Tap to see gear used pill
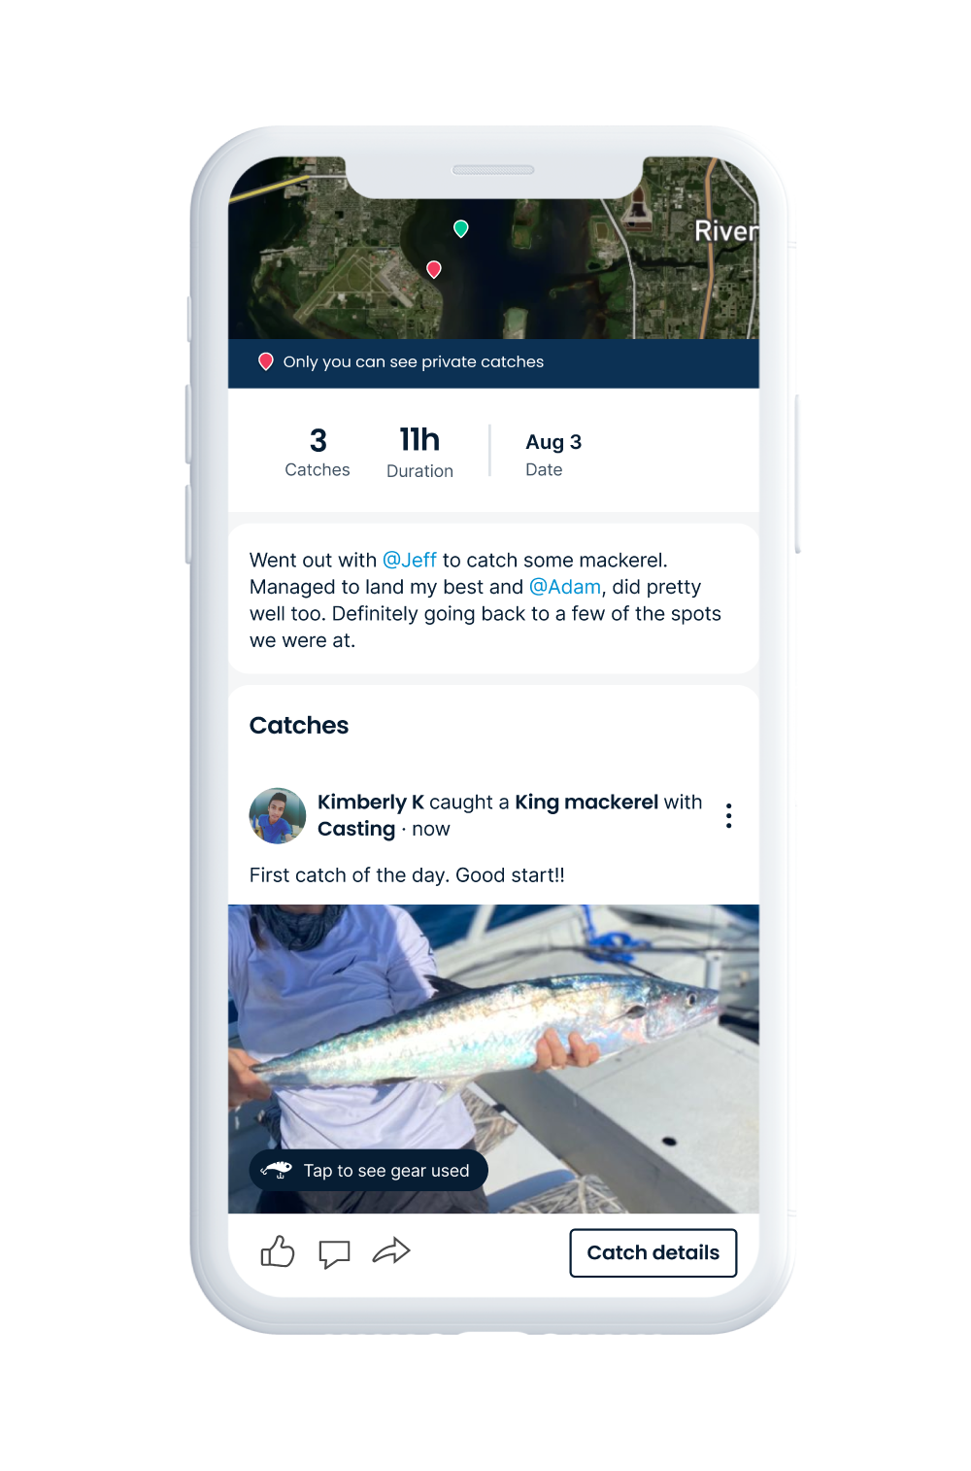This screenshot has height=1471, width=971. click(x=368, y=1170)
